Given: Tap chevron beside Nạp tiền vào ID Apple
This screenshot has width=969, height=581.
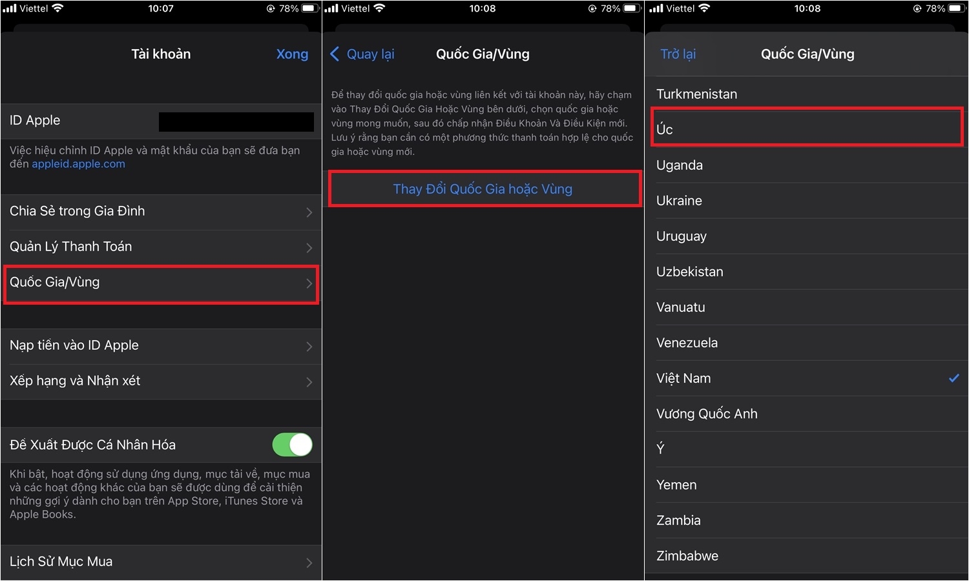Looking at the screenshot, I should tap(309, 347).
